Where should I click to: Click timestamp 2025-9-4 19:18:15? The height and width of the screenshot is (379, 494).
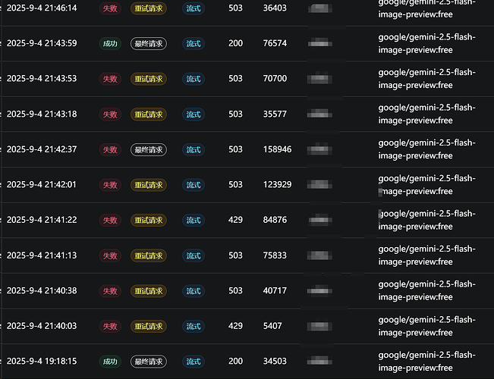[x=42, y=361]
